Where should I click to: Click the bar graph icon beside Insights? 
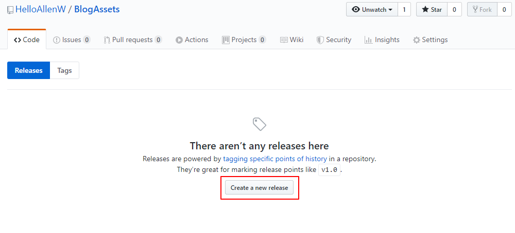[x=368, y=40]
